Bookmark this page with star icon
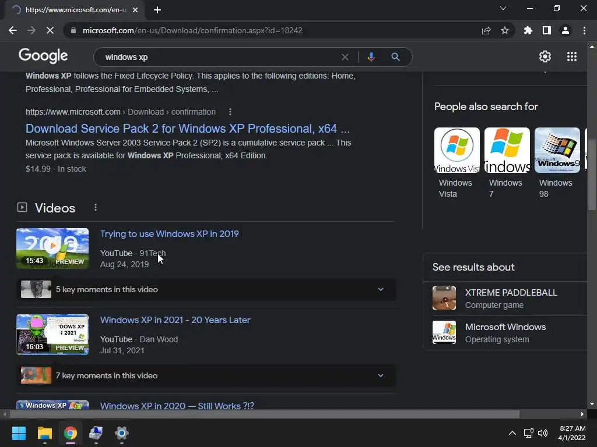This screenshot has width=597, height=447. [x=505, y=30]
